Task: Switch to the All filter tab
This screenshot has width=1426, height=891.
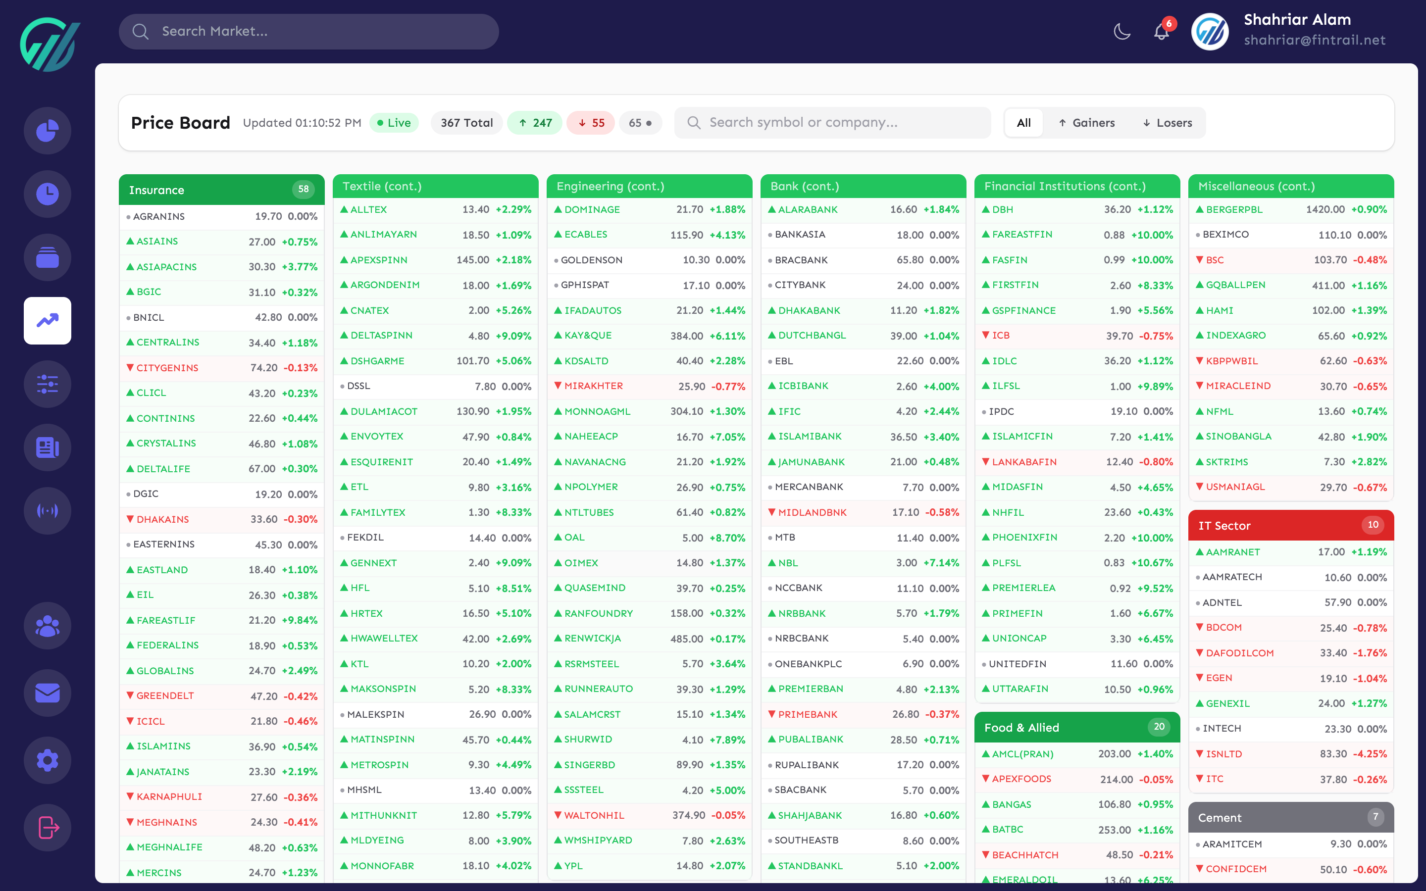Action: pos(1023,123)
